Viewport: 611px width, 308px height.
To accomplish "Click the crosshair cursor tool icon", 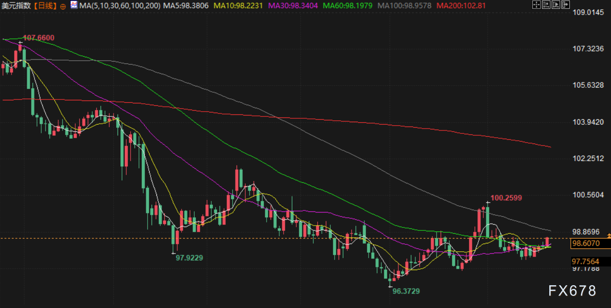I will click(536, 5).
